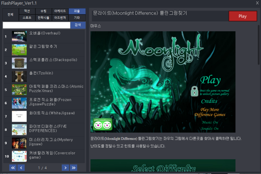Open the Stackopolis game thumbnail
261x174 pixels.
pyautogui.click(x=19, y=63)
